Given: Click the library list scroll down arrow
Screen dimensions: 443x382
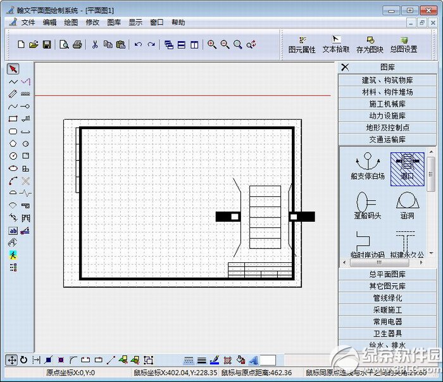Looking at the screenshot, I should [431, 253].
